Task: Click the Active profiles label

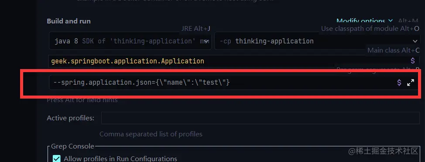Action: [x=71, y=118]
